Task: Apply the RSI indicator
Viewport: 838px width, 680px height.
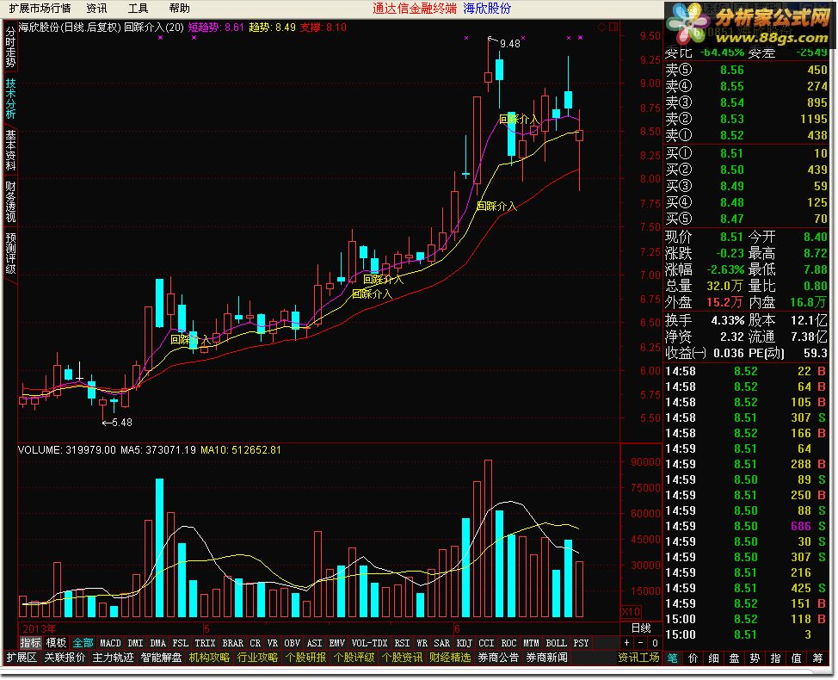Action: point(402,643)
